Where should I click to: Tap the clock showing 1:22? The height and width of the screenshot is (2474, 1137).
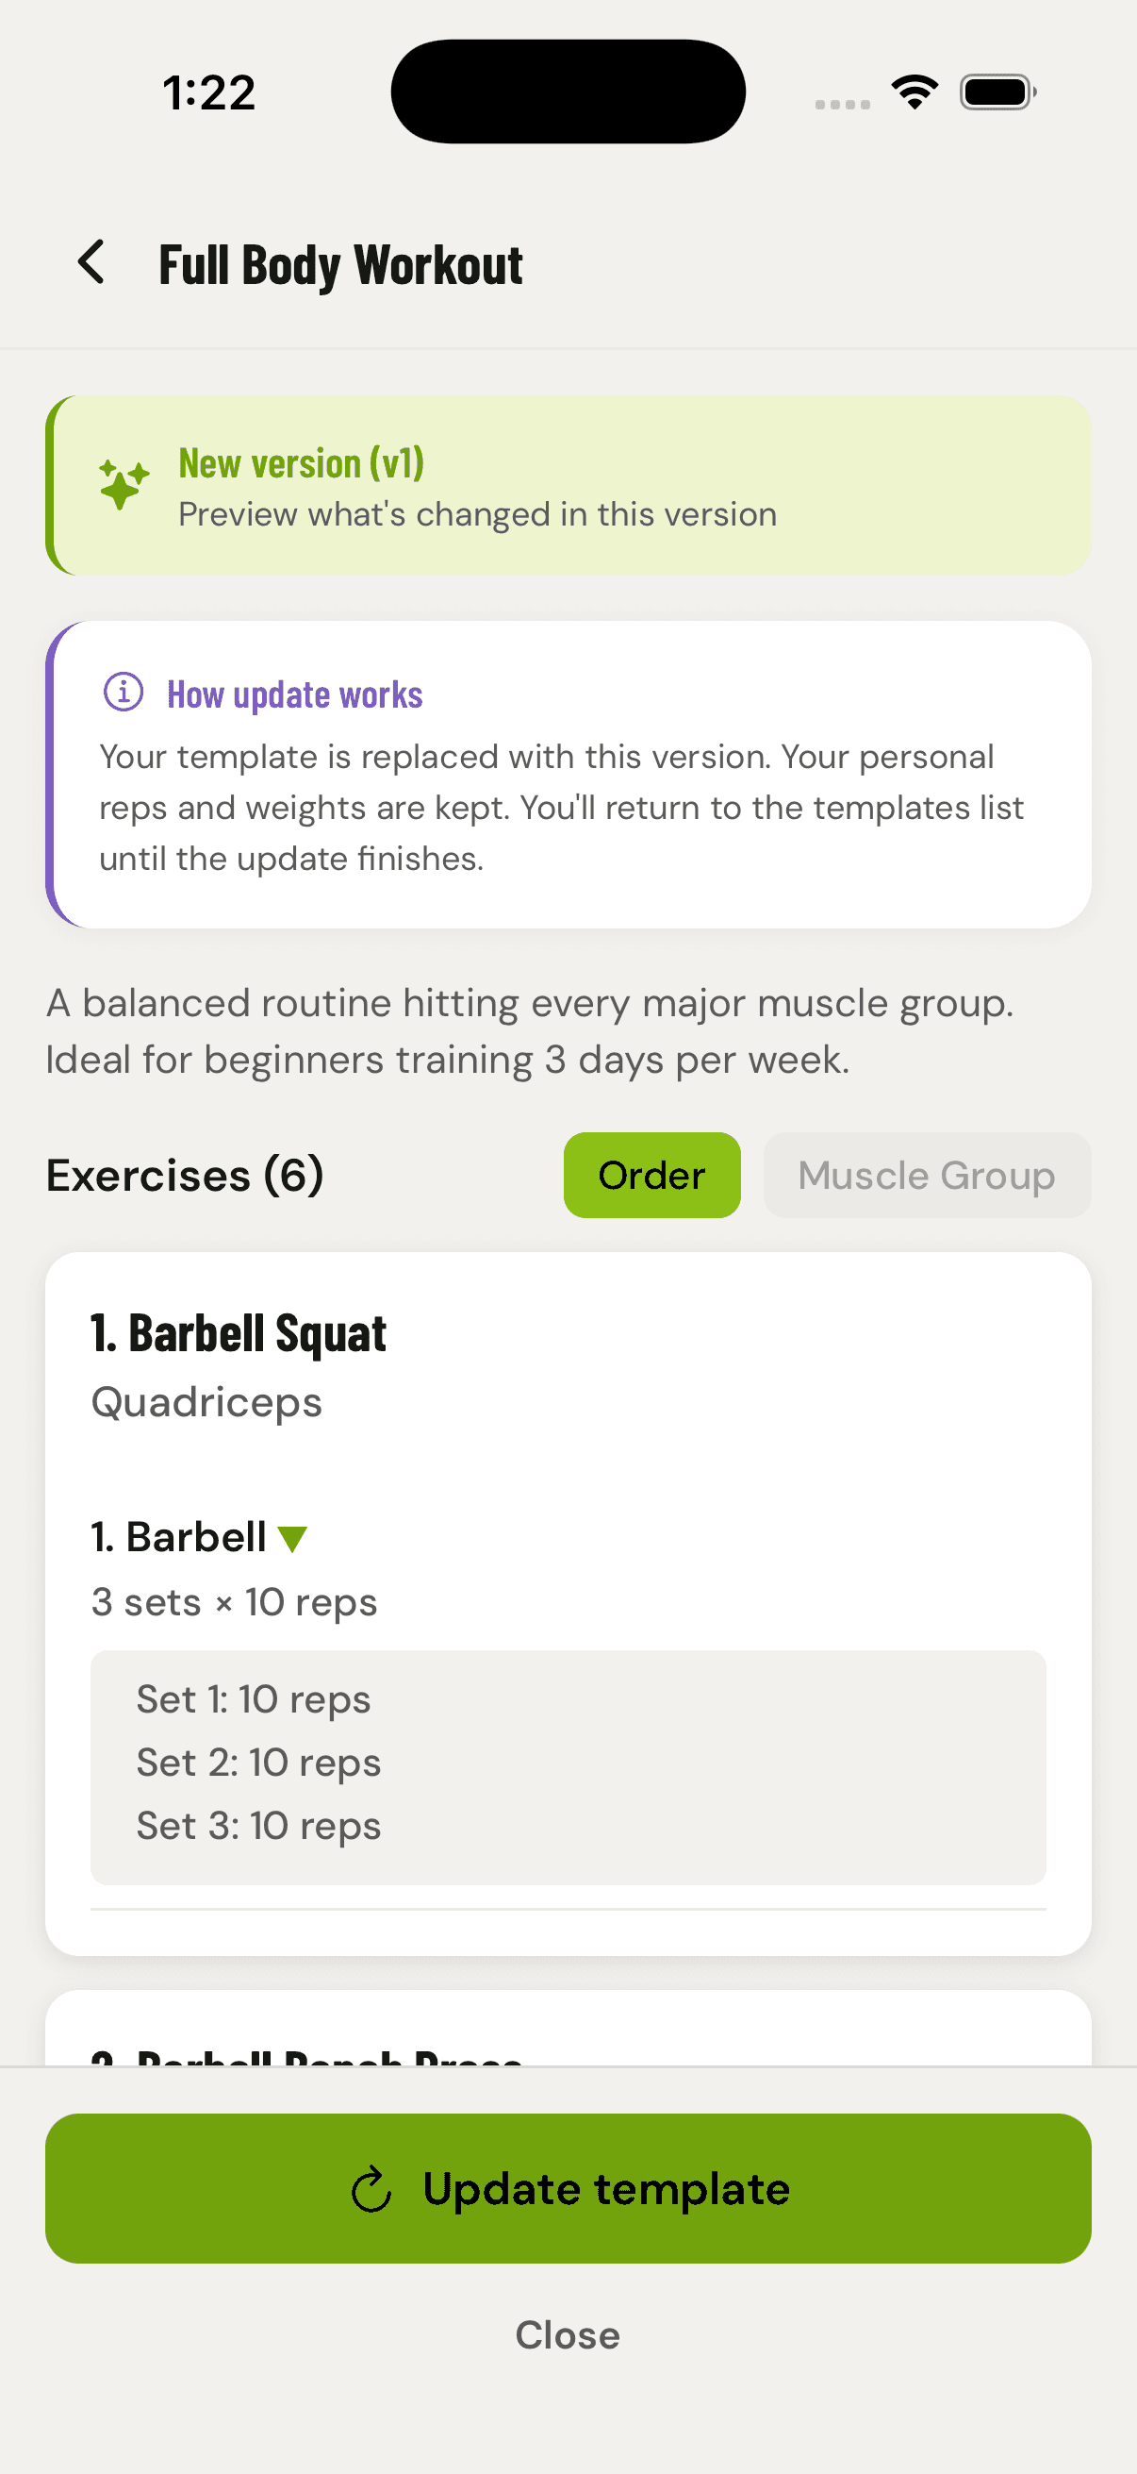(208, 92)
